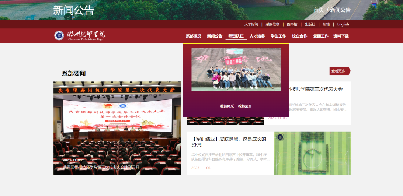Viewport: 403px width, 196px height.
Task: Open the 系部概况 navigation menu
Action: tap(193, 36)
